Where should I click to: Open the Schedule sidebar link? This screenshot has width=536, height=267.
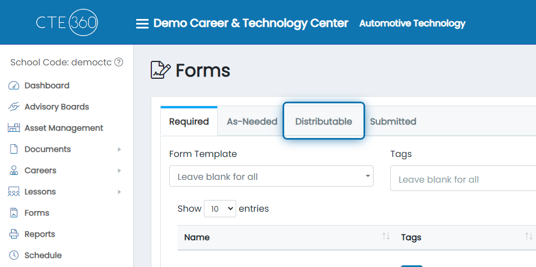43,255
